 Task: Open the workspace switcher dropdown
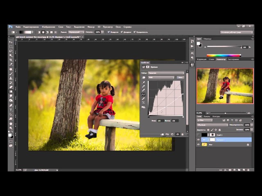click(x=237, y=32)
